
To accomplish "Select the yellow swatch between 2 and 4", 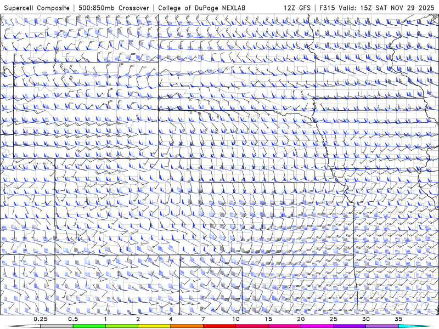I will point(154,326).
